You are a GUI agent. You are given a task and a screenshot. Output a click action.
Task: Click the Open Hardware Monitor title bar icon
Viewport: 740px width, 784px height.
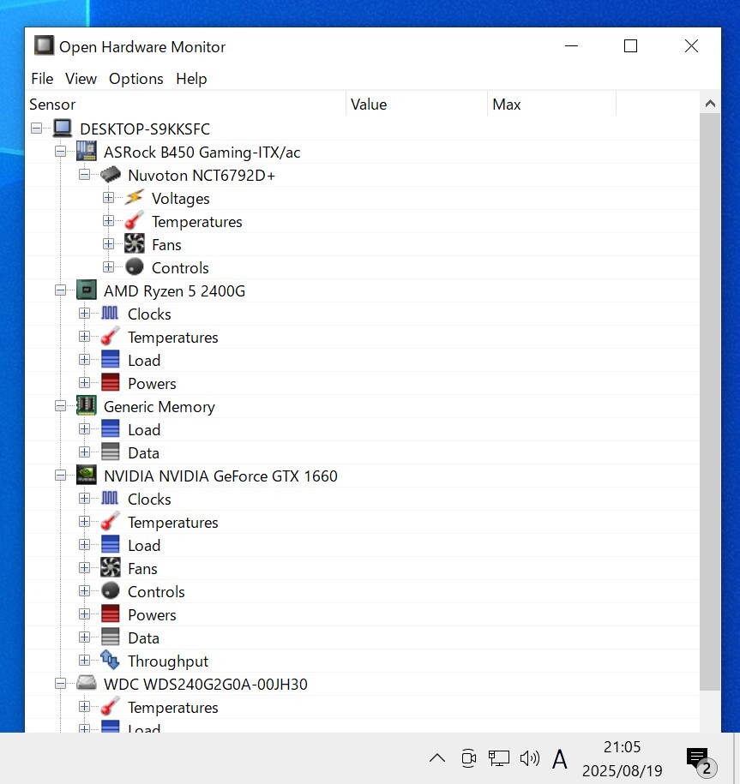(44, 45)
